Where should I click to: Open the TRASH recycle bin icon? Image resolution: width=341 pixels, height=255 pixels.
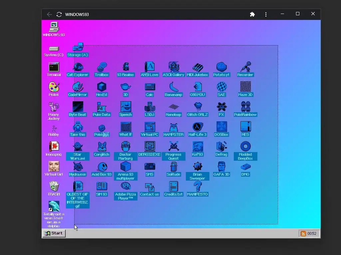coord(54,187)
